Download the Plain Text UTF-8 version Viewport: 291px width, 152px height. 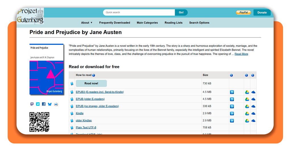click(x=86, y=128)
